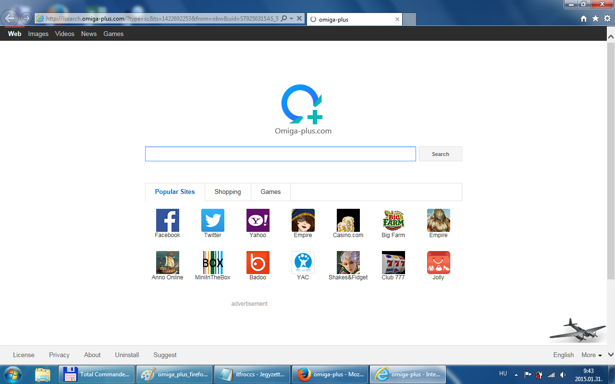The image size is (615, 384).
Task: Click the Internet Explorer Home icon
Action: pos(584,19)
